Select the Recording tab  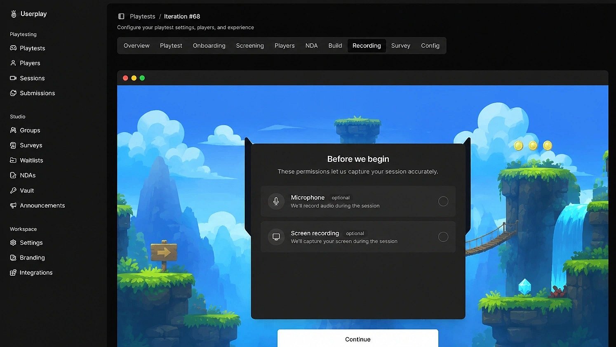(x=367, y=46)
